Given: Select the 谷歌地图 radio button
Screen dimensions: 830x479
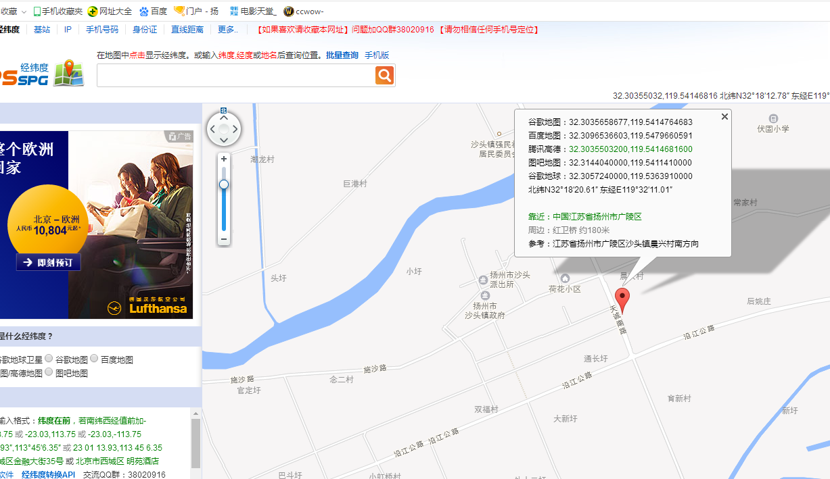Looking at the screenshot, I should (49, 359).
